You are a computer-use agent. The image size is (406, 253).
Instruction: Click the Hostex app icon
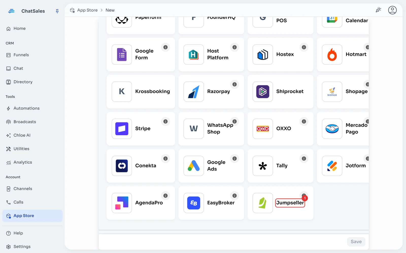pyautogui.click(x=263, y=54)
